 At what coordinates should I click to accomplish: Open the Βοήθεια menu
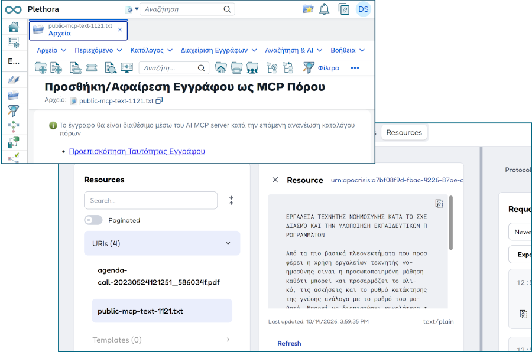click(x=348, y=50)
